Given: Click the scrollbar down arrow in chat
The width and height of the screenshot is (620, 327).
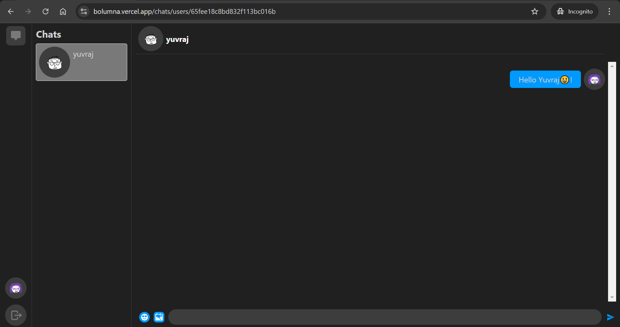Looking at the screenshot, I should tap(612, 297).
